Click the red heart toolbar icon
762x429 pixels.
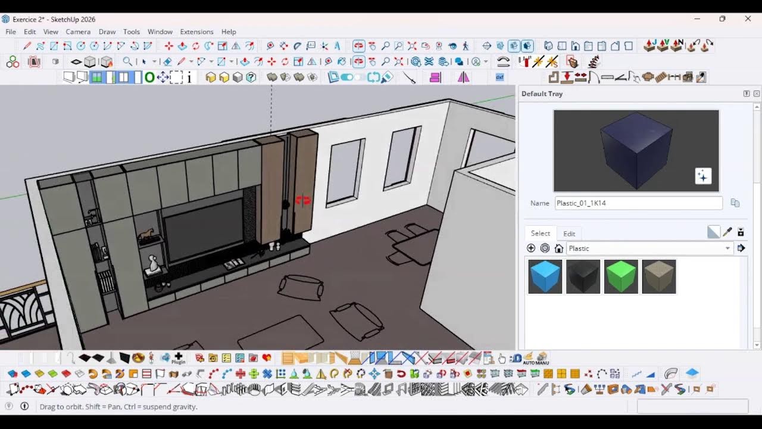pyautogui.click(x=267, y=358)
